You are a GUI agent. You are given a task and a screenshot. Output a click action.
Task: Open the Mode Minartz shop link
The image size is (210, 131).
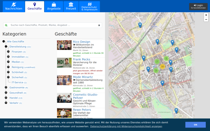pos(83,77)
